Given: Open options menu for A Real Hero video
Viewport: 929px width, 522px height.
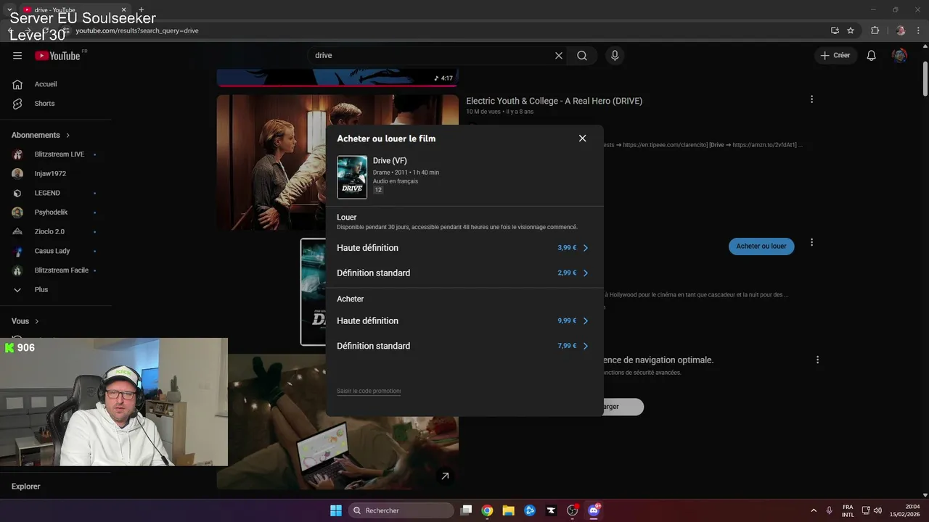Looking at the screenshot, I should 811,99.
